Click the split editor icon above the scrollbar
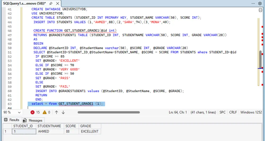 (x=260, y=10)
